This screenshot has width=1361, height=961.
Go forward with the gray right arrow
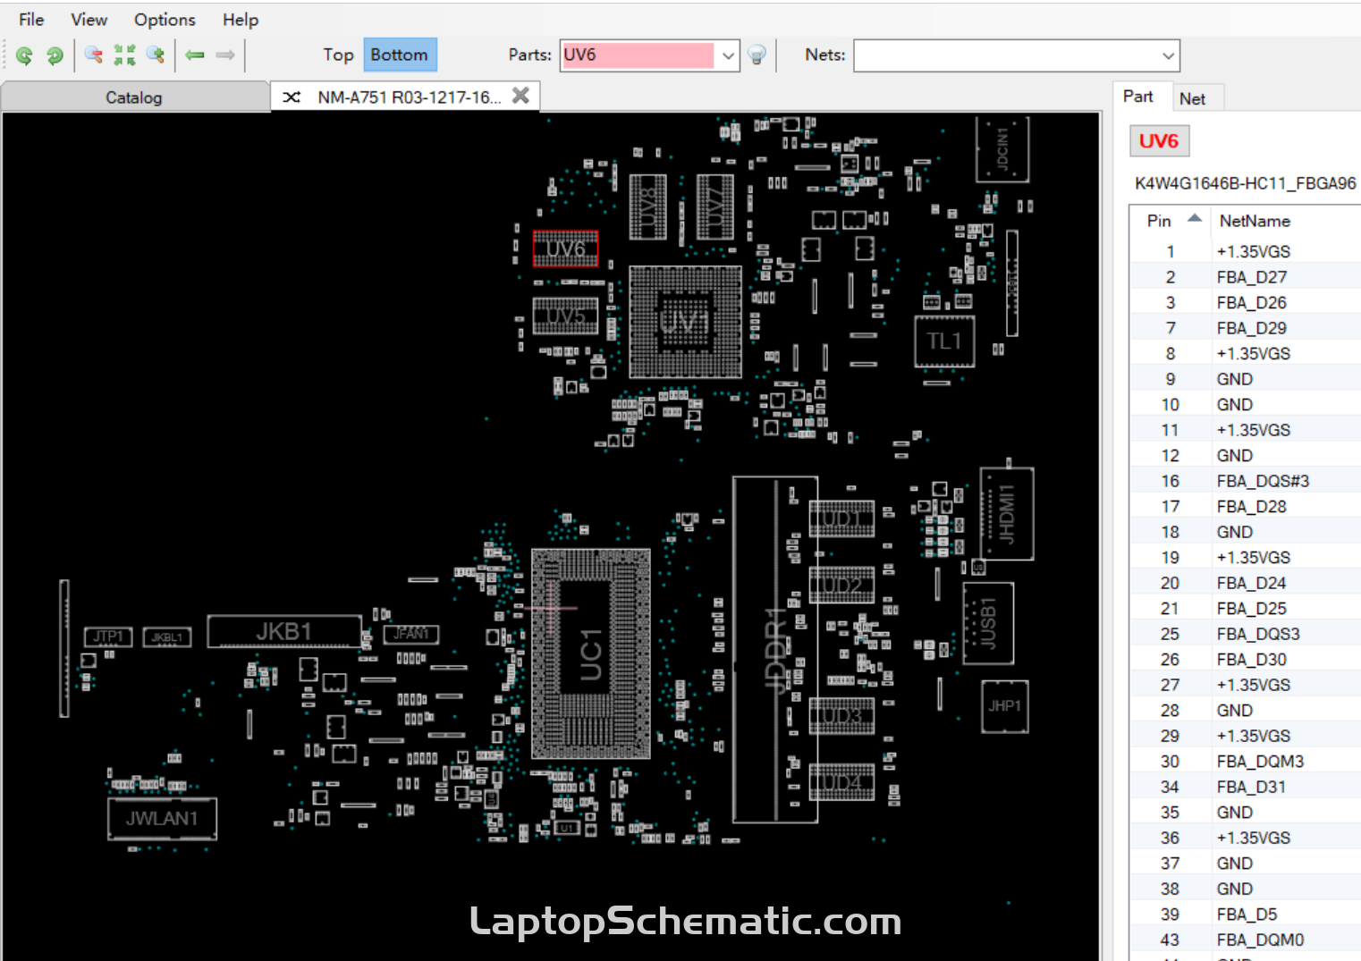[225, 55]
